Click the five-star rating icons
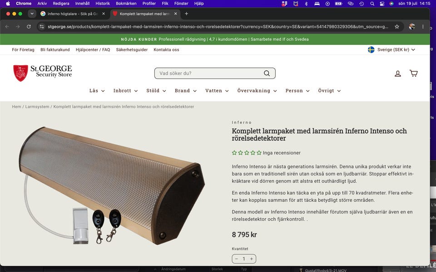436x272 pixels. click(x=247, y=153)
